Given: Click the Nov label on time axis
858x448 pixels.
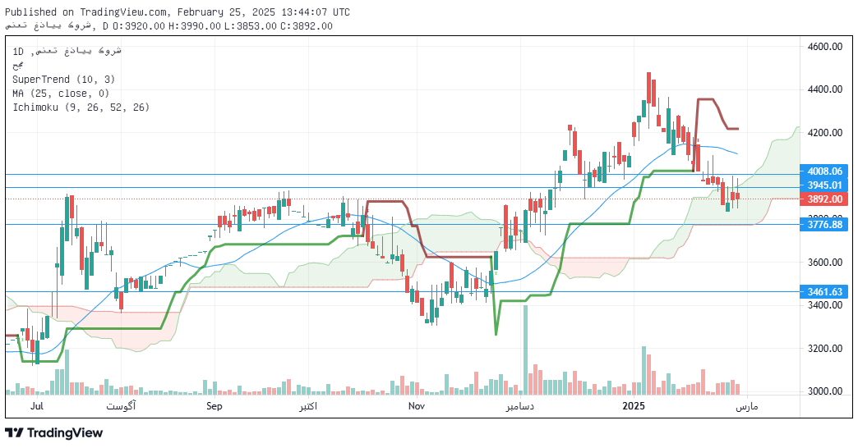Looking at the screenshot, I should point(417,406).
